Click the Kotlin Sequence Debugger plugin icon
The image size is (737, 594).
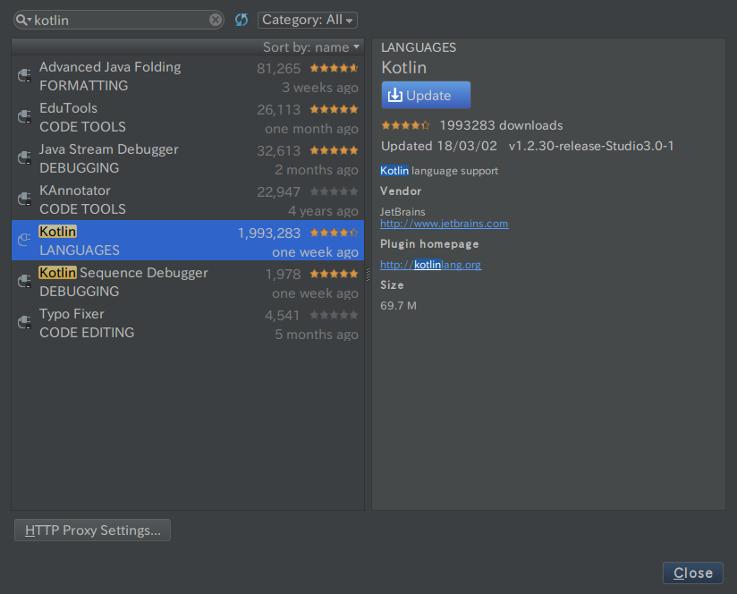pyautogui.click(x=24, y=282)
